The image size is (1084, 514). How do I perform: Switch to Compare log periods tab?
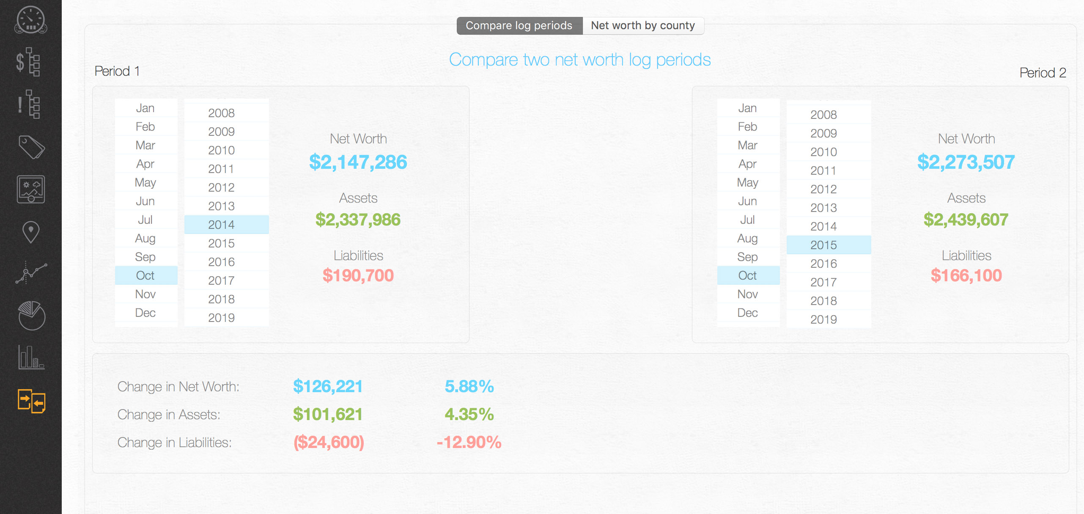pos(519,25)
